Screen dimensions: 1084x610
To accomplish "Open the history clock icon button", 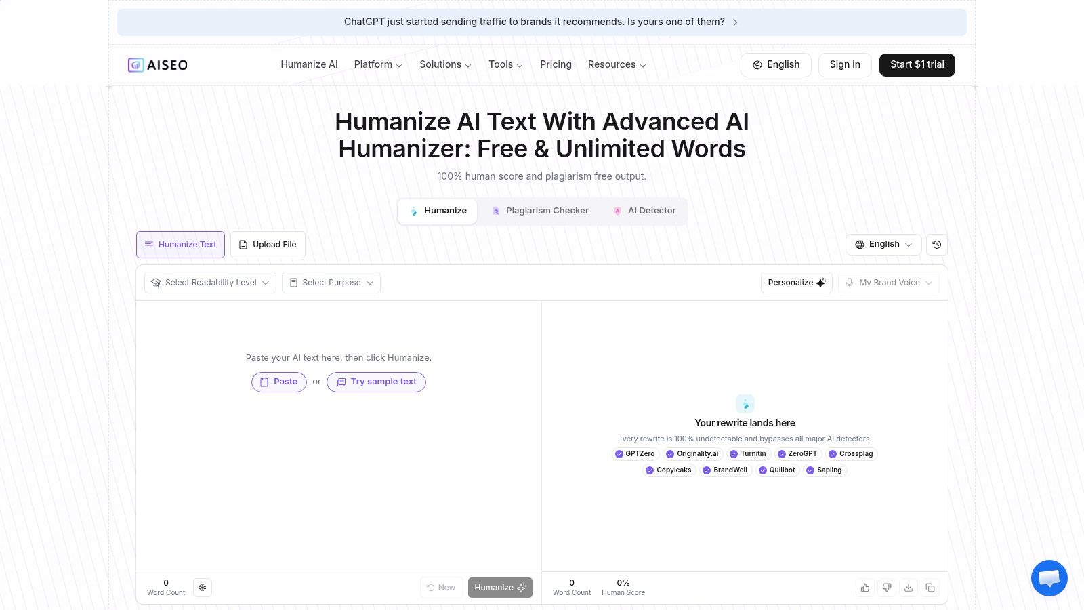I will tap(937, 245).
